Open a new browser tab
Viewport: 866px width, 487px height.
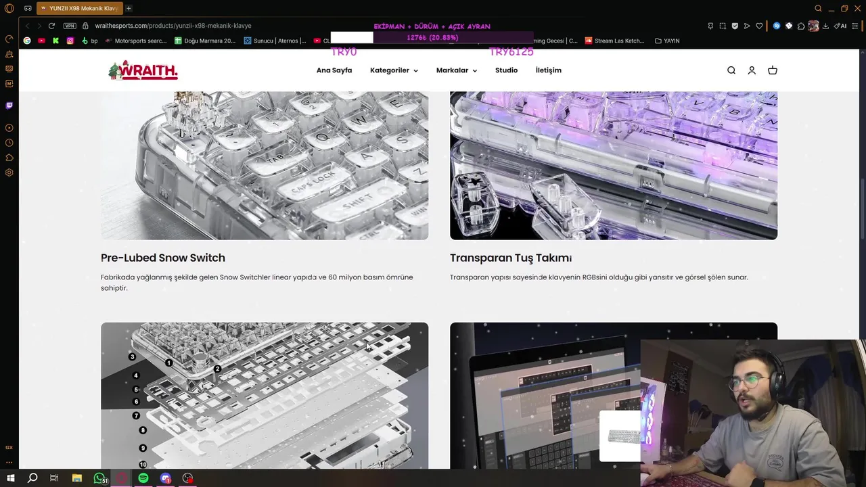(129, 8)
